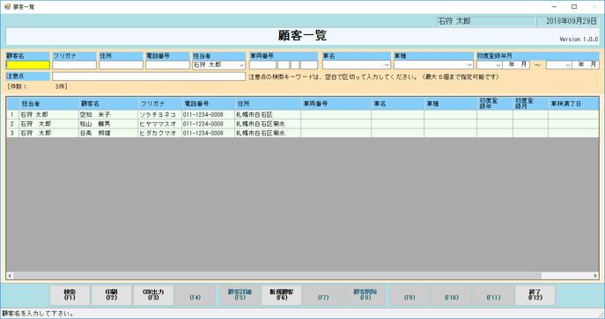The height and width of the screenshot is (319, 605).
Task: Click into the 注意点 keyword field
Action: 149,76
